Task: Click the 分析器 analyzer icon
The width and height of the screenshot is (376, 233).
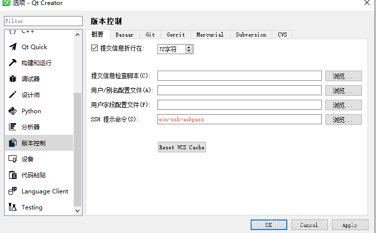Action: click(13, 127)
